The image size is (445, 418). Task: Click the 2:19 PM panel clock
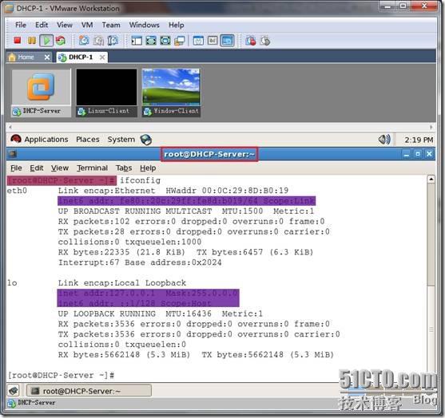click(419, 140)
